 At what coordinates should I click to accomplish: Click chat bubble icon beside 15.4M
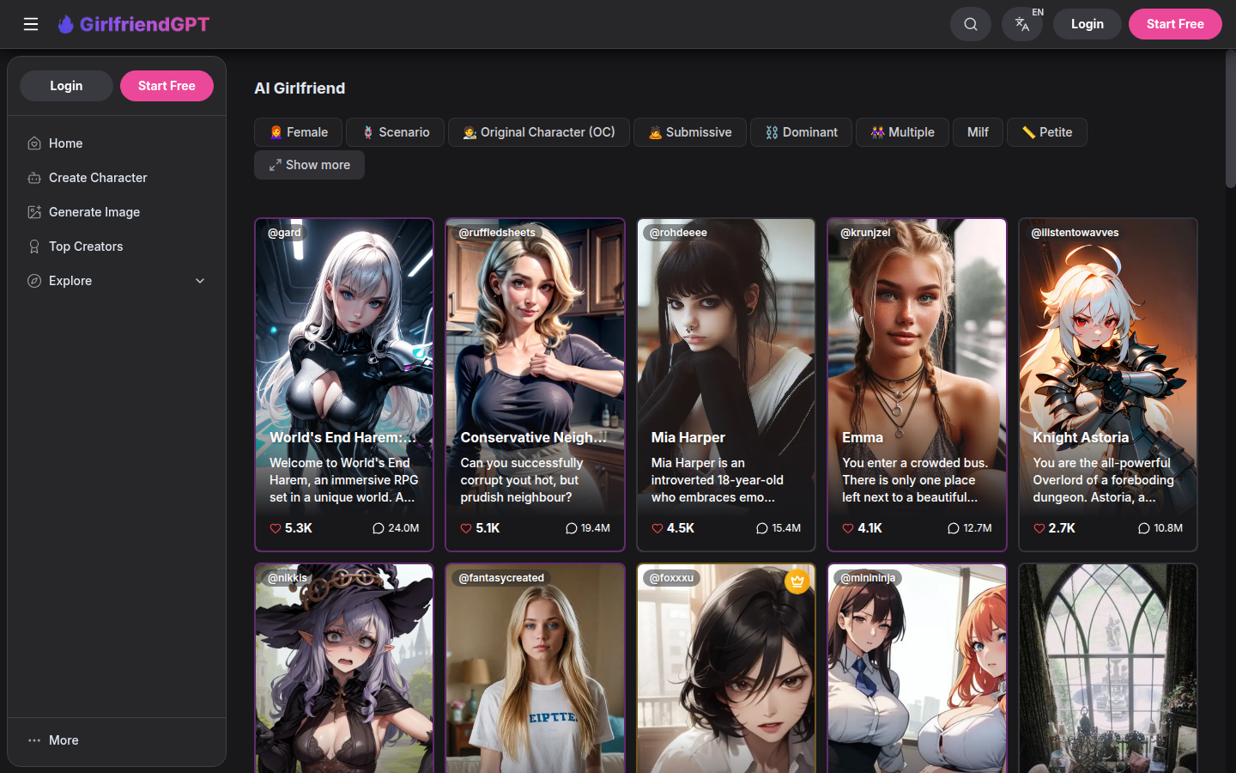762,528
